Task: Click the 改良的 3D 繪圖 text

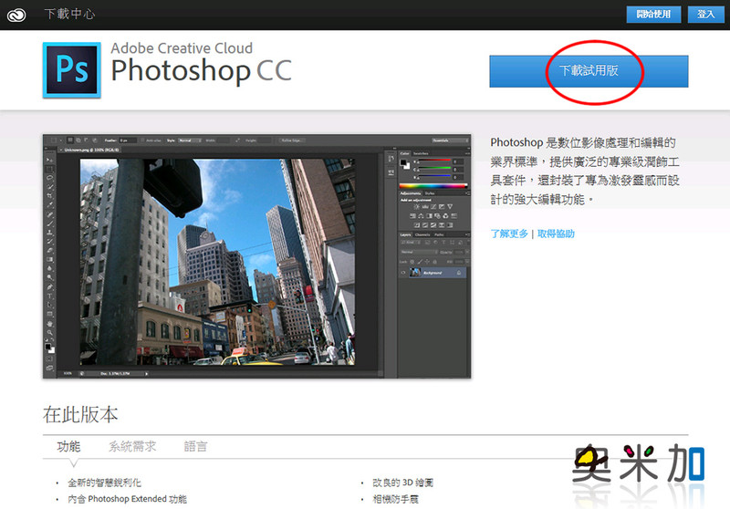Action: [x=403, y=483]
